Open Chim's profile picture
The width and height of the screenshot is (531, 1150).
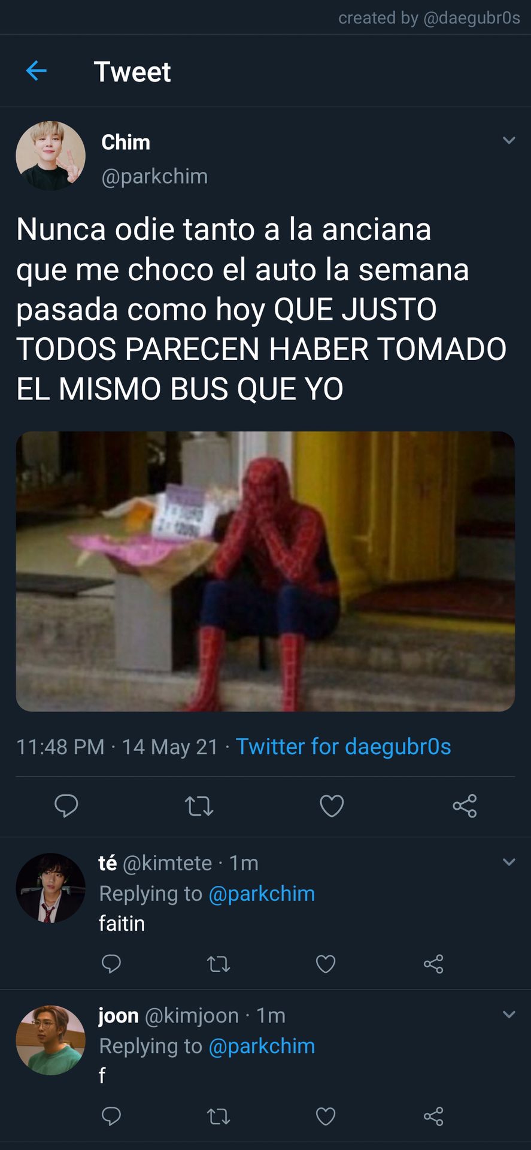50,156
